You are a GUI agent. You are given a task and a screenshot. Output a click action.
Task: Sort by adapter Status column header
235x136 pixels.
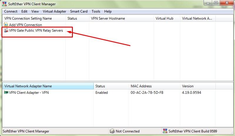pos(111,86)
